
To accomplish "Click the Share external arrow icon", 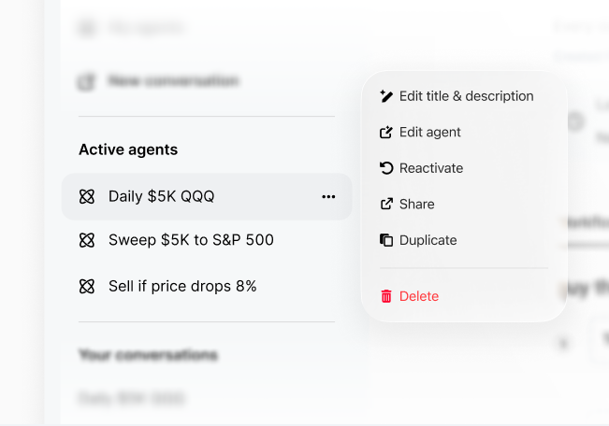I will (x=386, y=205).
